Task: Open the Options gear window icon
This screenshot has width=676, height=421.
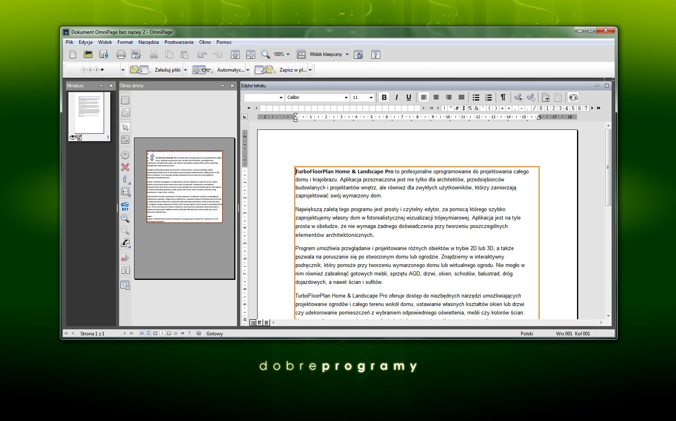Action: tap(235, 54)
